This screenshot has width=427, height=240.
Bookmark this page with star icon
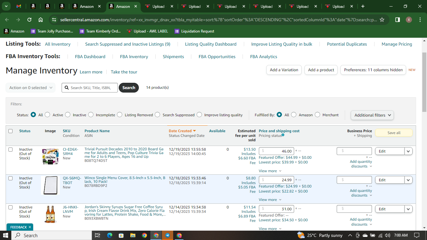pyautogui.click(x=382, y=20)
